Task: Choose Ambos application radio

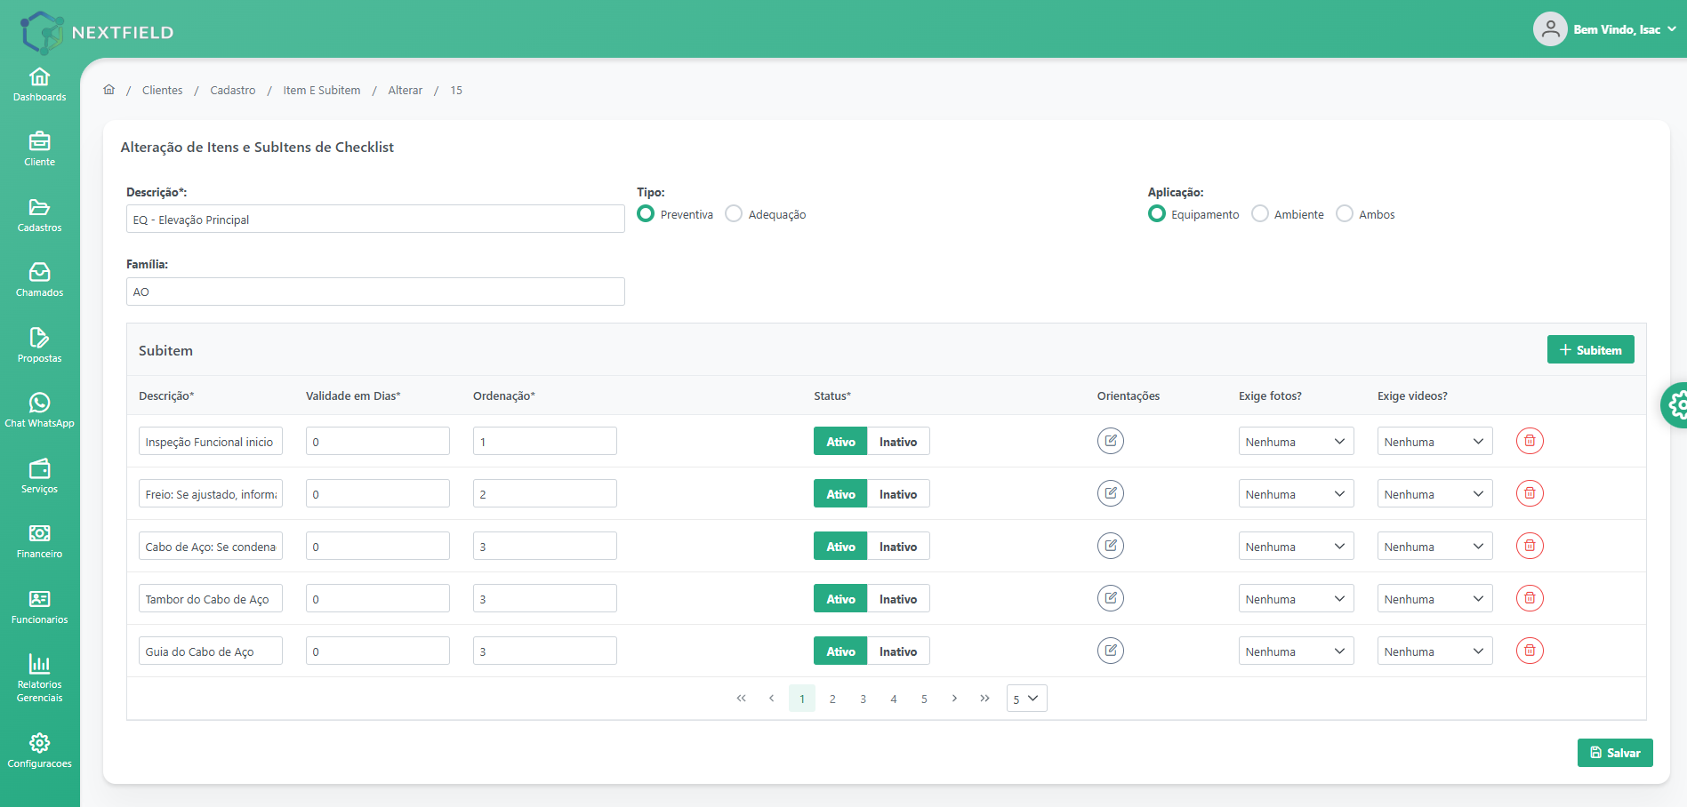Action: tap(1345, 214)
